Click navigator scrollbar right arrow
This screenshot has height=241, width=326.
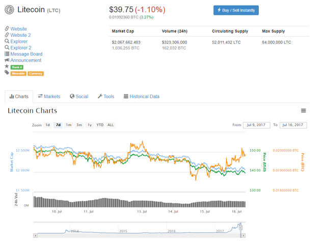coord(243,235)
